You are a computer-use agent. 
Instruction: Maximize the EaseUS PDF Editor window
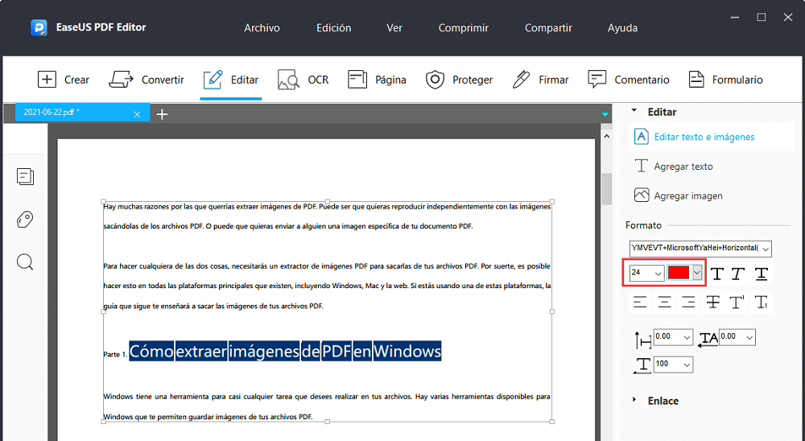[762, 18]
